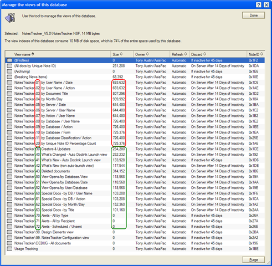Click the Done button
This screenshot has height=266, width=272.
point(254,16)
